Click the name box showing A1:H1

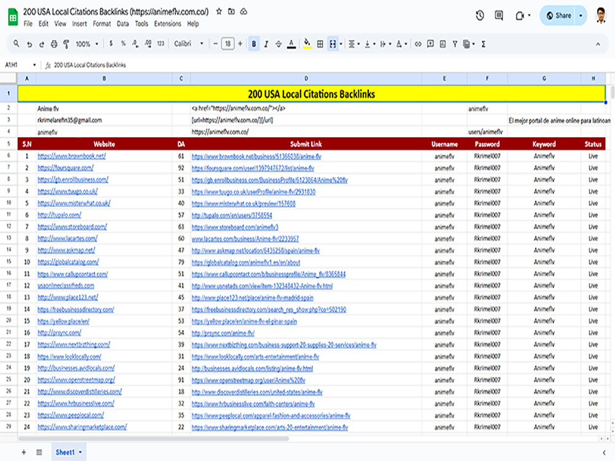click(x=20, y=65)
